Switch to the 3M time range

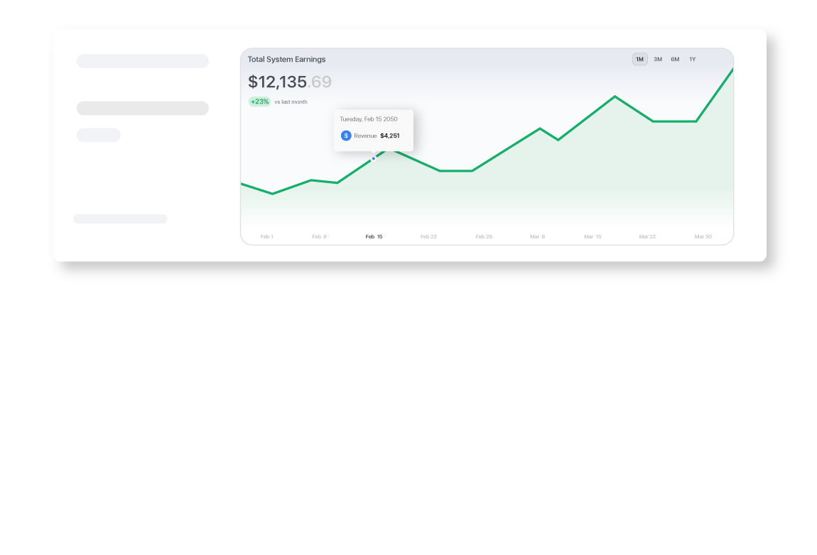(658, 60)
